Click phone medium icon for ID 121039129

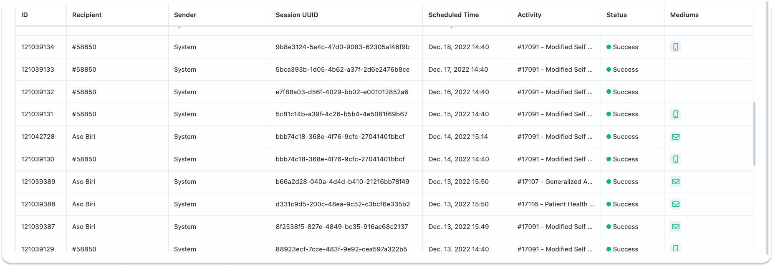point(675,248)
